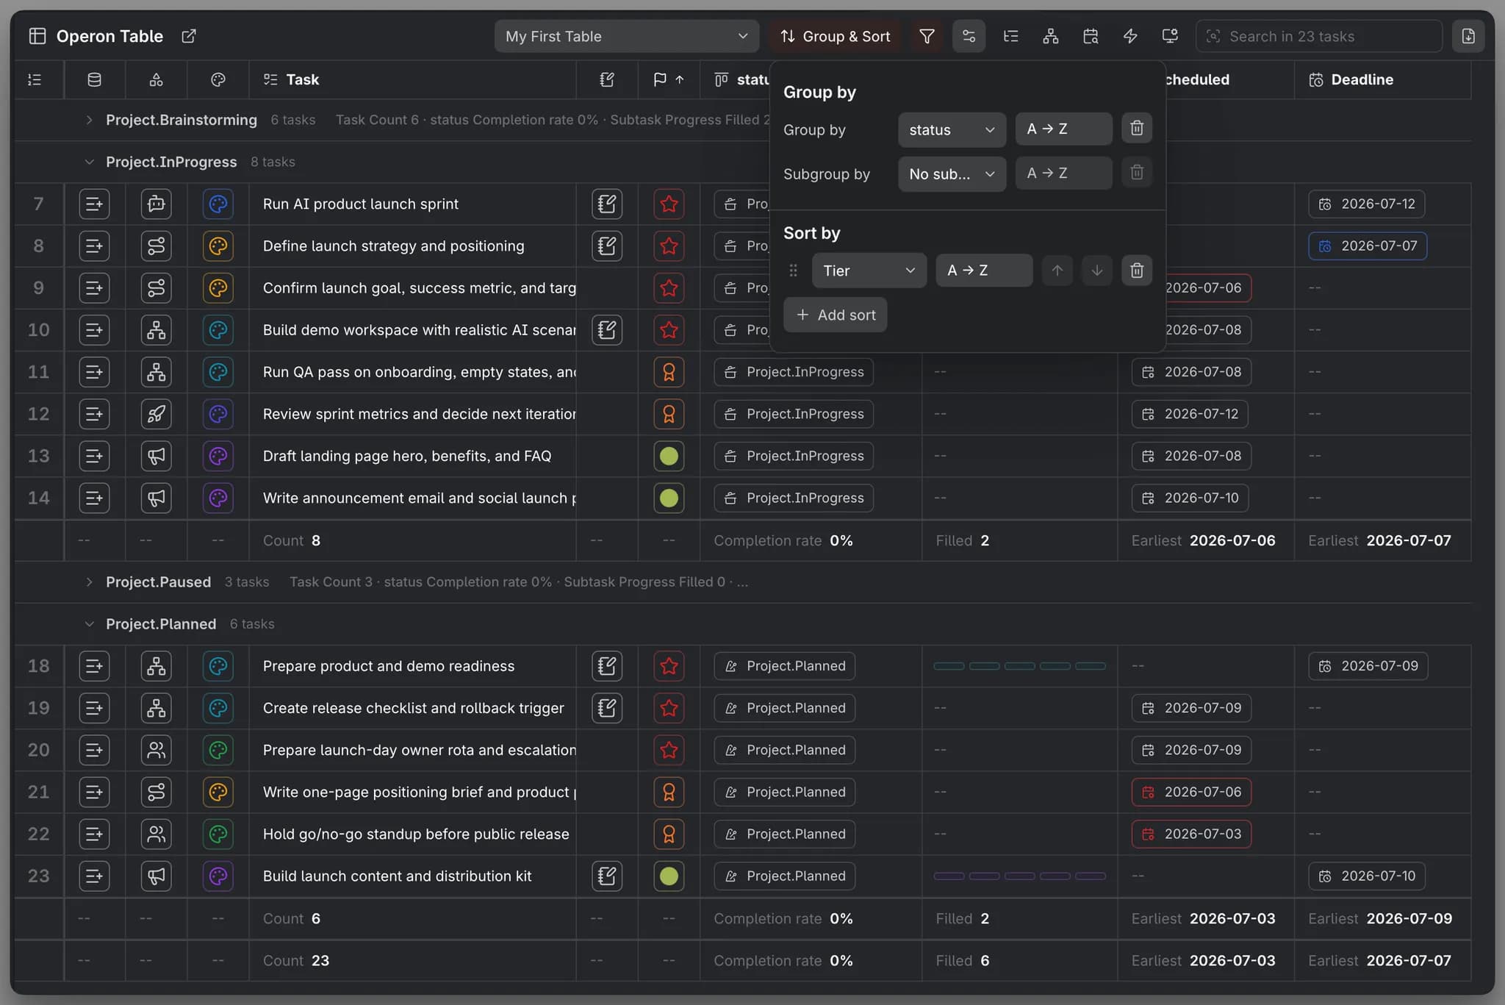The image size is (1505, 1005).
Task: Click the lightning bolt automation icon
Action: point(1130,36)
